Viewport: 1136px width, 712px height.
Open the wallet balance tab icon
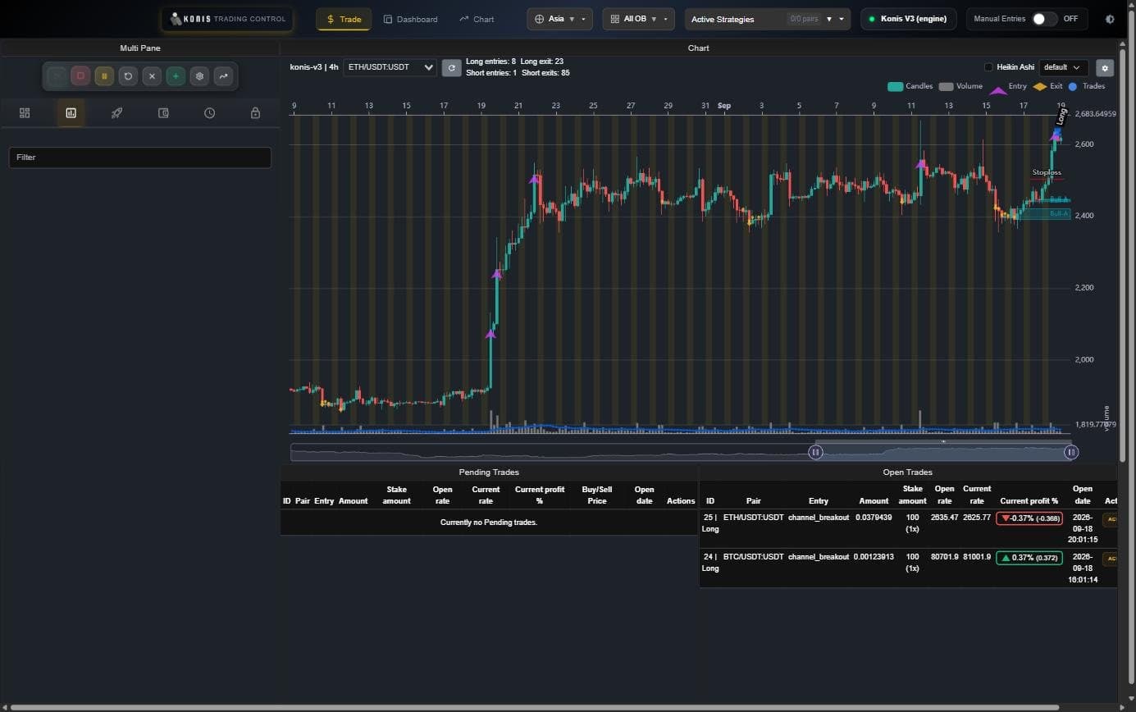163,113
